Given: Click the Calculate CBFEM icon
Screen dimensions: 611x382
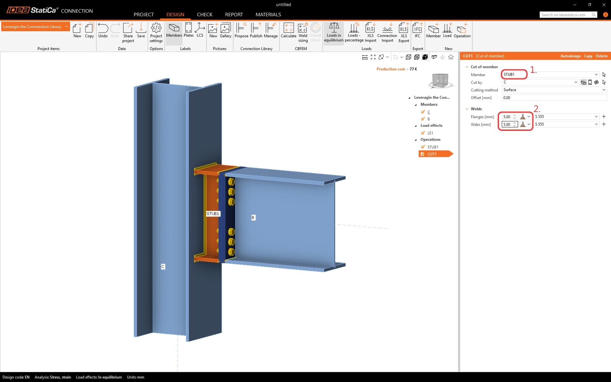Looking at the screenshot, I should pyautogui.click(x=288, y=31).
